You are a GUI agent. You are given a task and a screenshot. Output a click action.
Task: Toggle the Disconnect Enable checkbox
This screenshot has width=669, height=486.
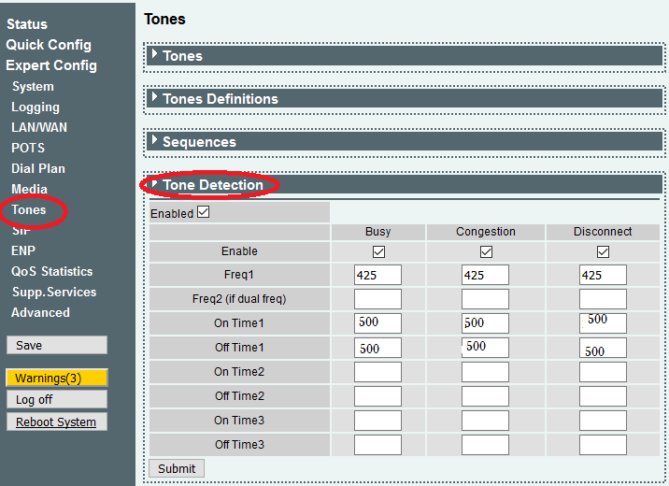point(603,252)
